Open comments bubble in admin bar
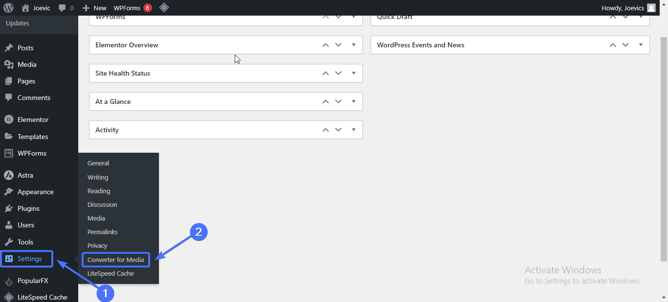The width and height of the screenshot is (668, 302). click(62, 8)
